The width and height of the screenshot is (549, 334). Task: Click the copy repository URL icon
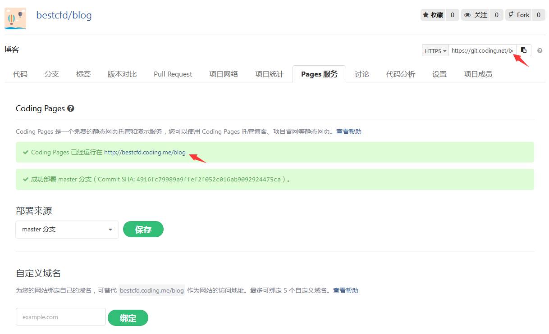pos(524,50)
